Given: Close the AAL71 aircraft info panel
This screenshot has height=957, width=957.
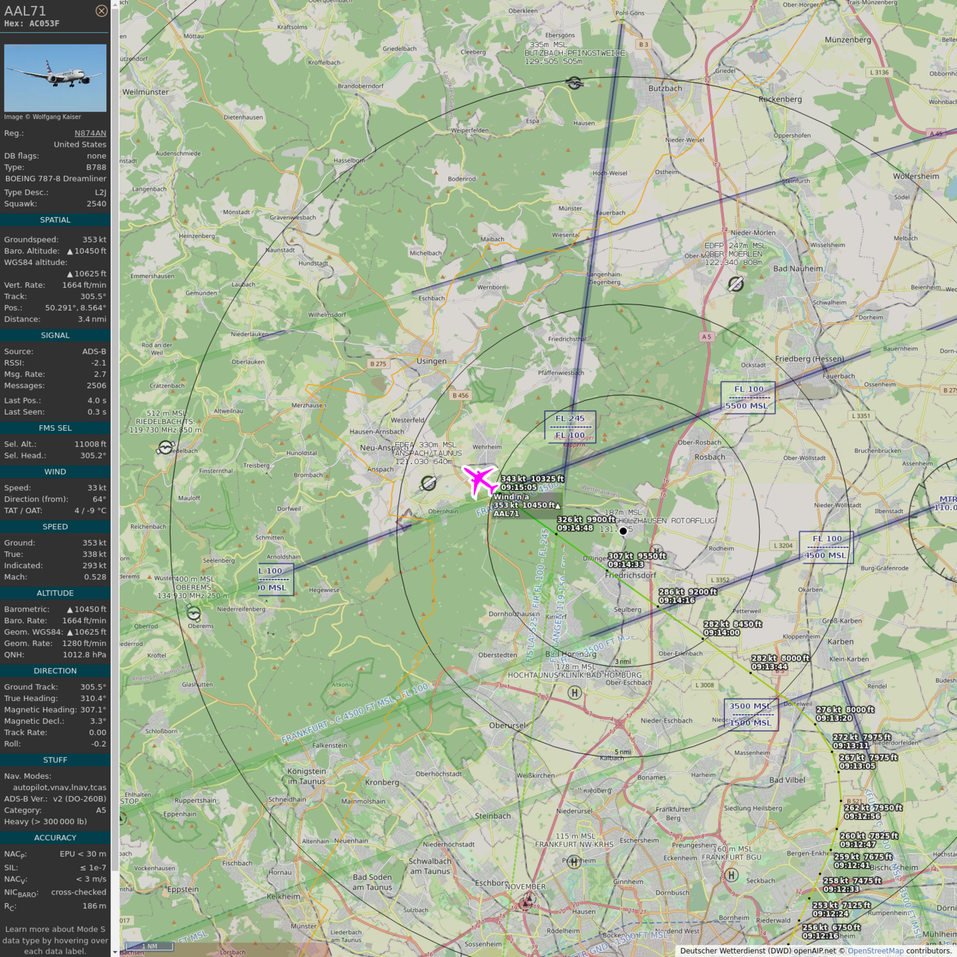Looking at the screenshot, I should 101,11.
